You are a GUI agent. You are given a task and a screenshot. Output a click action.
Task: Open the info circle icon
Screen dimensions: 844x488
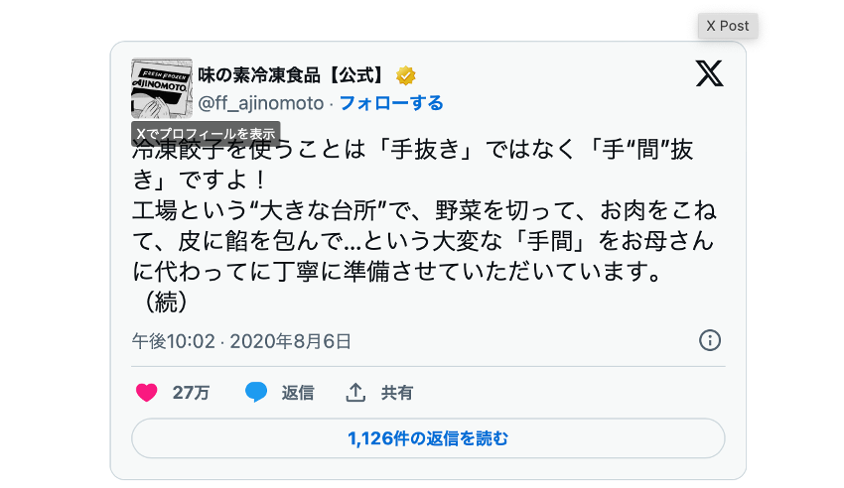click(x=710, y=340)
